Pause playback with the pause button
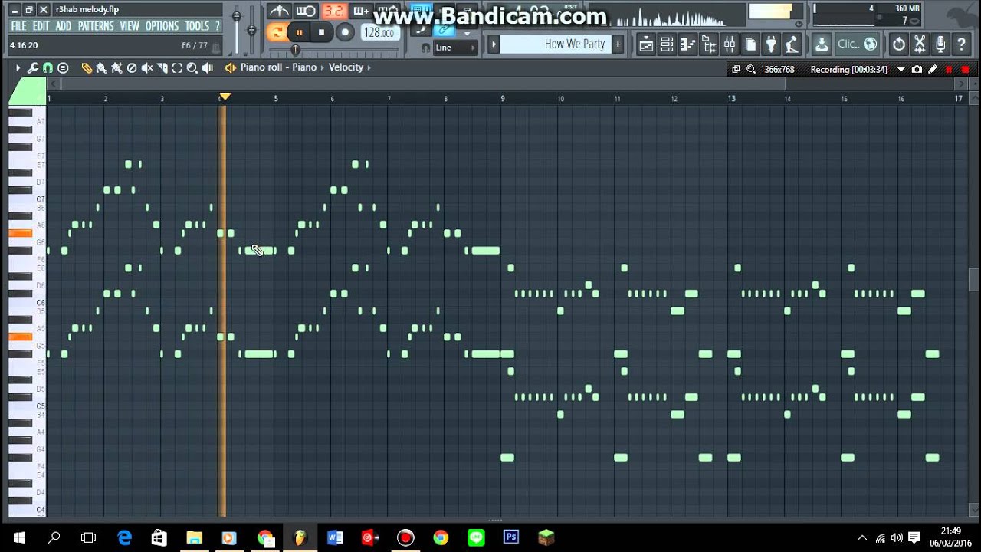The width and height of the screenshot is (981, 552). pyautogui.click(x=299, y=32)
